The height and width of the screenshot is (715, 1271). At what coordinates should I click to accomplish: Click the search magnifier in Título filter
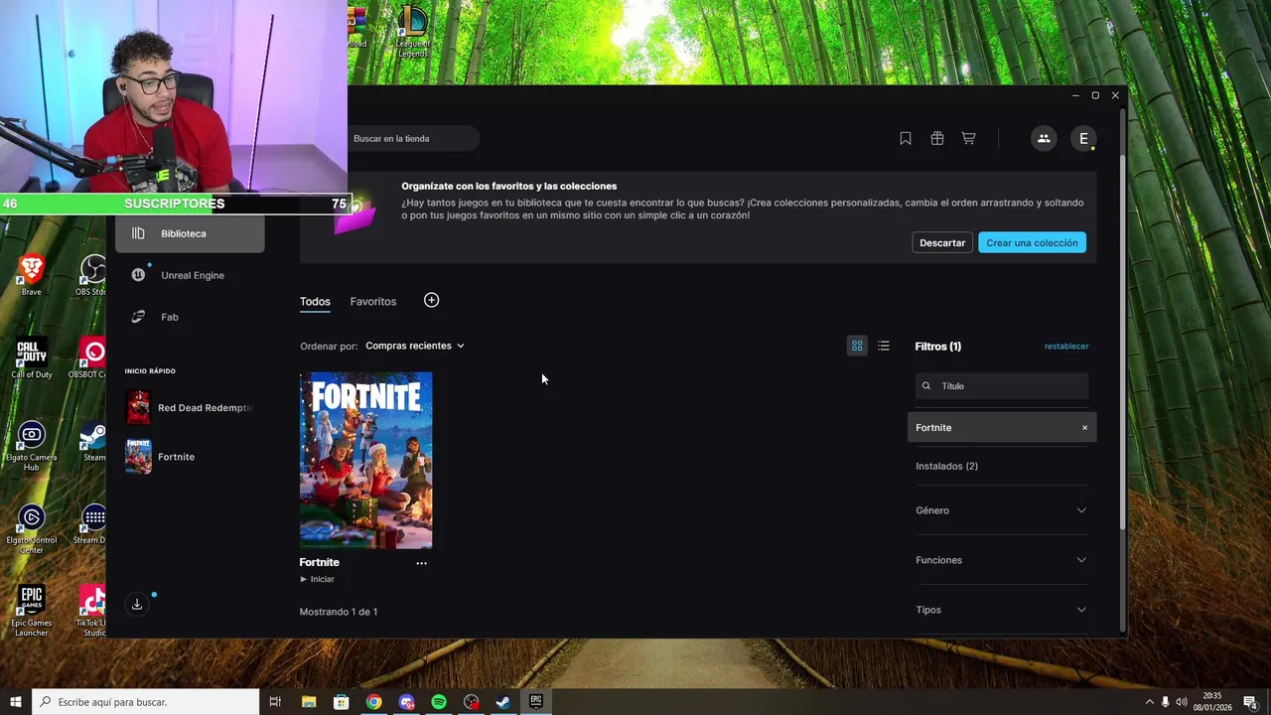(926, 386)
